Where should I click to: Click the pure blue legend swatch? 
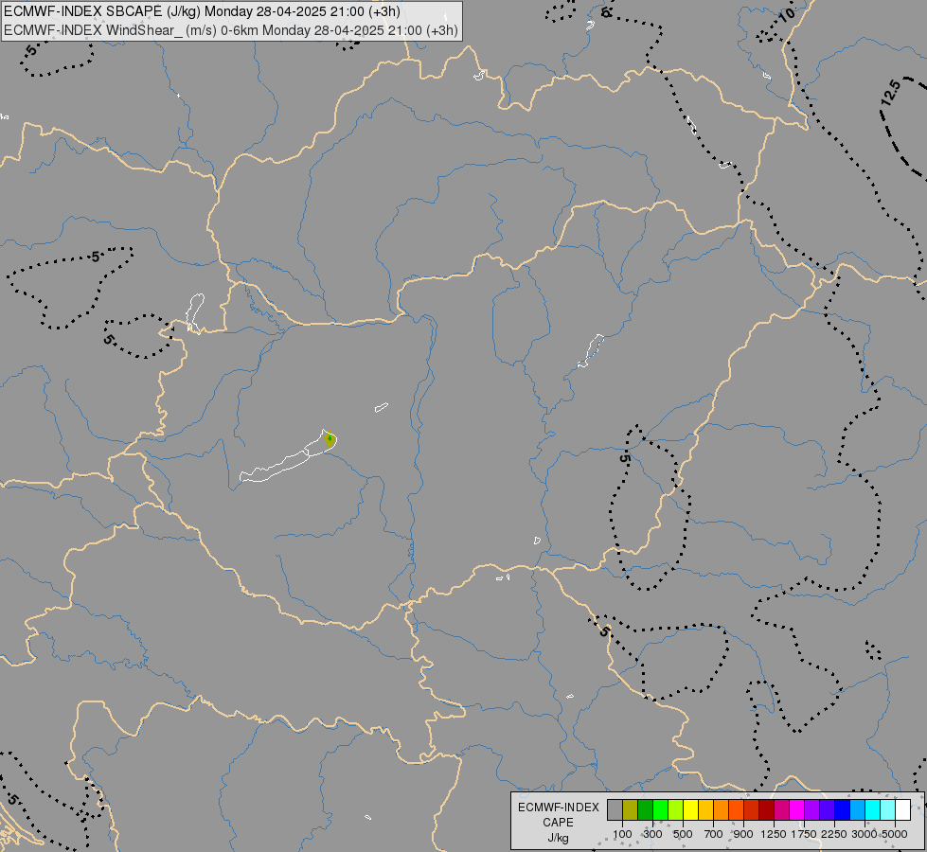click(x=843, y=810)
